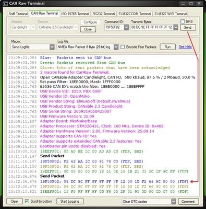This screenshot has height=209, width=206.
Task: Click received packet line at 13:11:55.914
Action: tap(114, 171)
